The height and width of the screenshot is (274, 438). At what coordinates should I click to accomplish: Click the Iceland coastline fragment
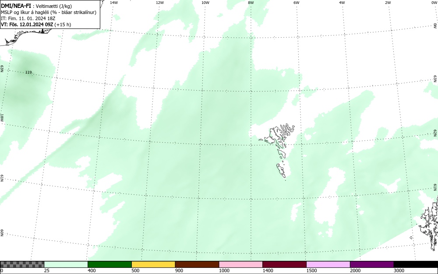tap(25, 36)
